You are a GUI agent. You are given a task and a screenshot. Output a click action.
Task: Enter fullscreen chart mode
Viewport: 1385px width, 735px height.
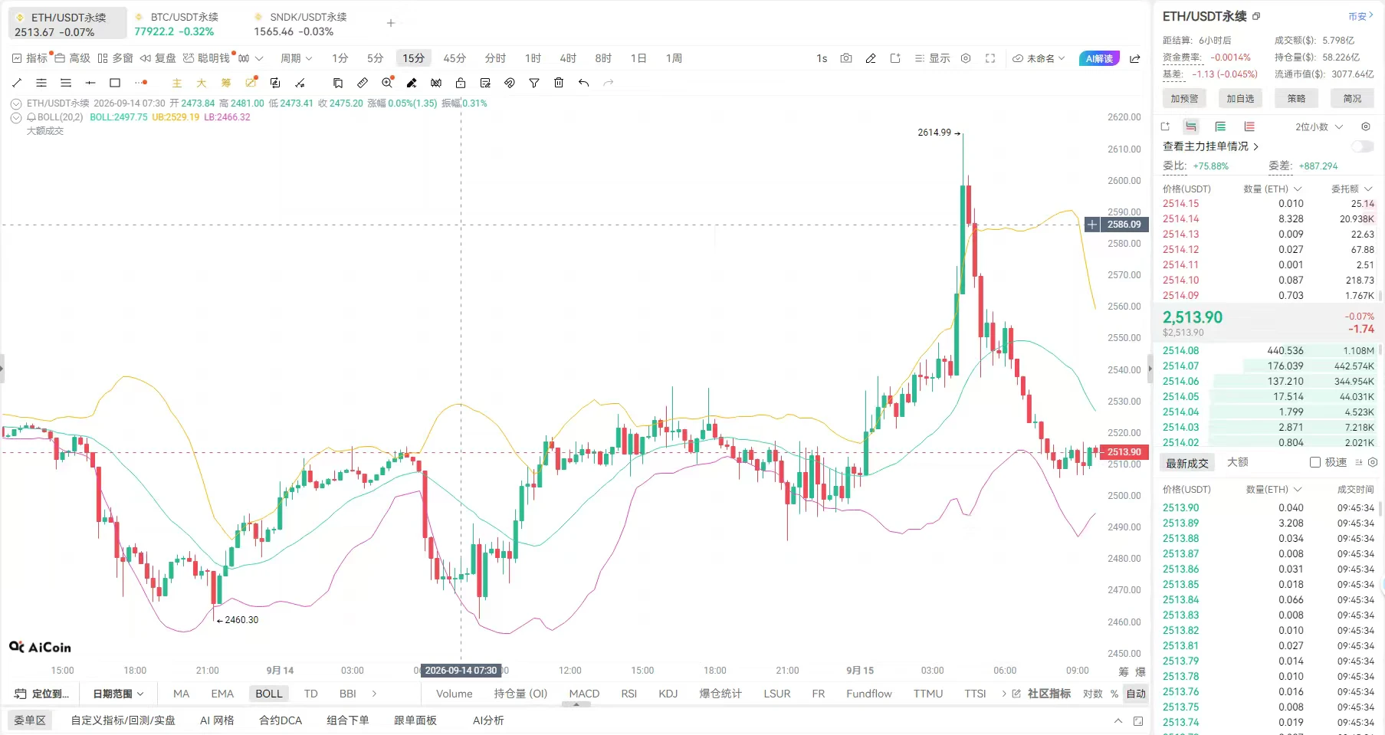pos(990,58)
